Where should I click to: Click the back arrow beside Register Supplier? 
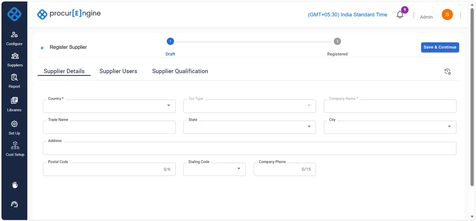tap(42, 48)
